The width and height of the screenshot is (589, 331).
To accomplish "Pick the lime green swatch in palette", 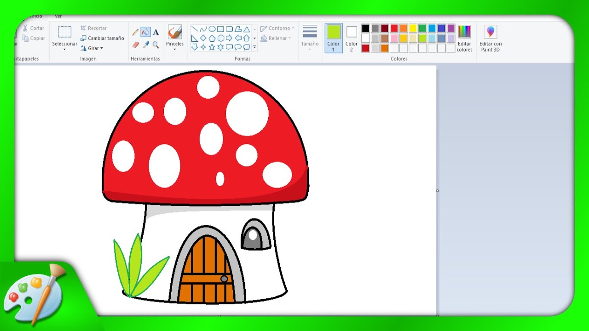I will click(422, 38).
